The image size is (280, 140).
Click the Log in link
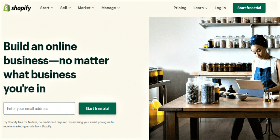[220, 8]
